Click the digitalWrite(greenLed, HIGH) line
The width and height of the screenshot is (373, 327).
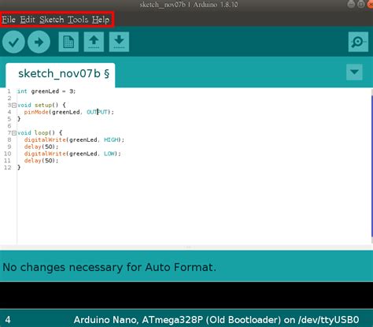74,140
